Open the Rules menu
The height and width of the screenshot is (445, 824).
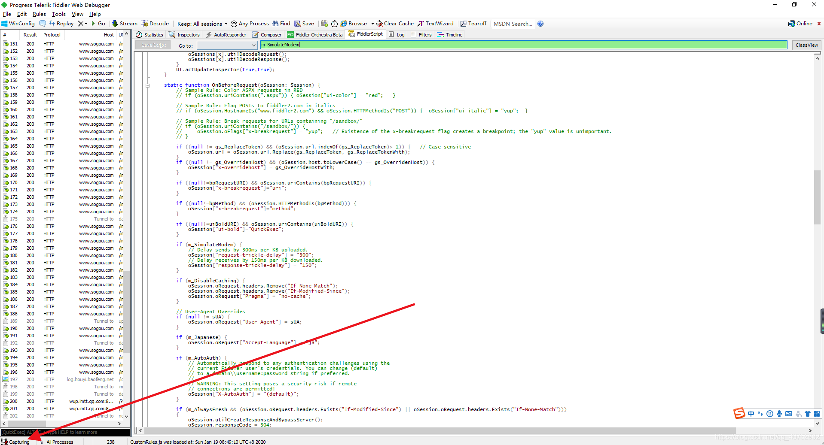pos(39,14)
